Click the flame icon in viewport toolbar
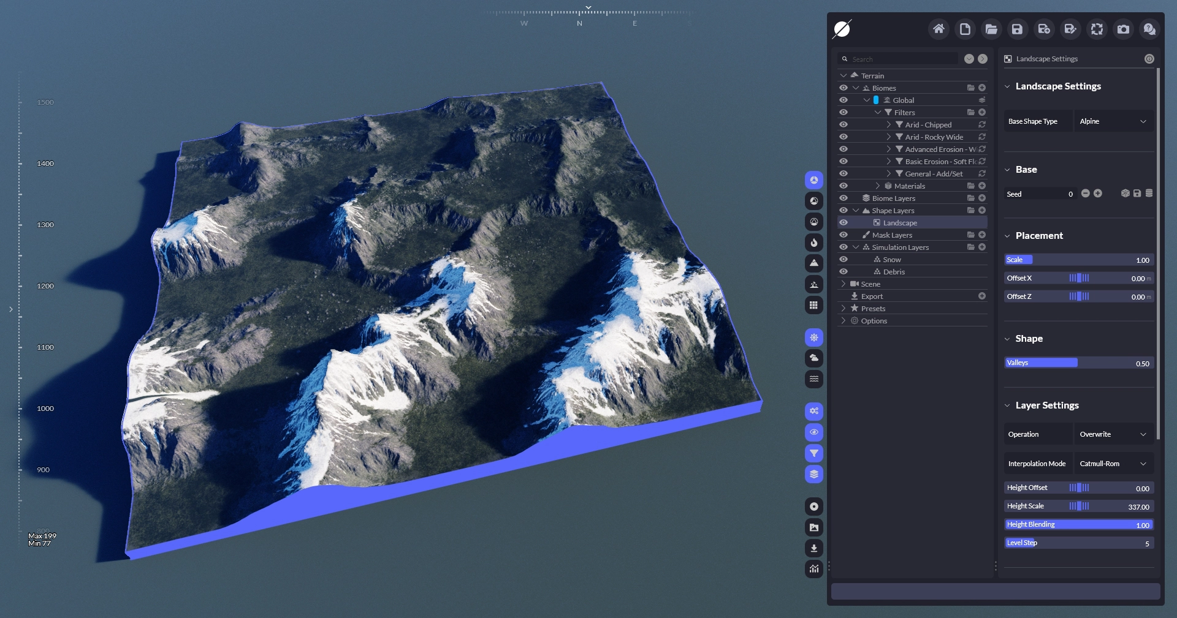Image resolution: width=1177 pixels, height=618 pixels. (813, 243)
